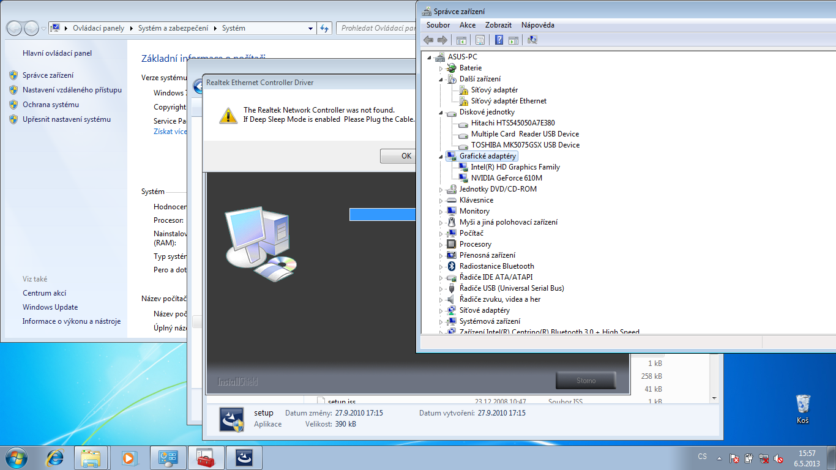Viewport: 836px width, 470px height.
Task: Click the scan for hardware changes toolbar icon
Action: tap(532, 40)
